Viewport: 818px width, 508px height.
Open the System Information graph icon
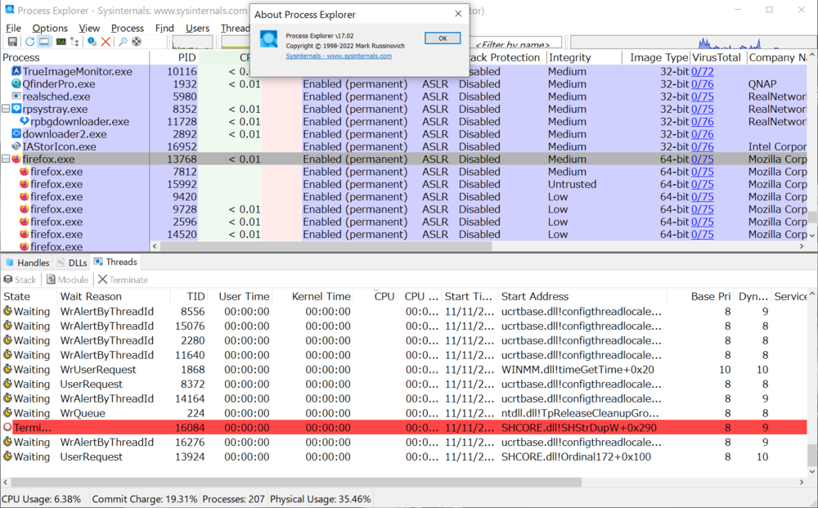61,42
